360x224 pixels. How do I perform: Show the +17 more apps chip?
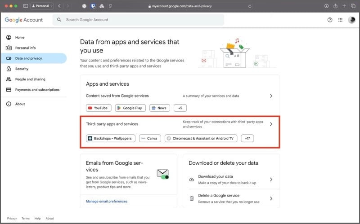point(247,138)
